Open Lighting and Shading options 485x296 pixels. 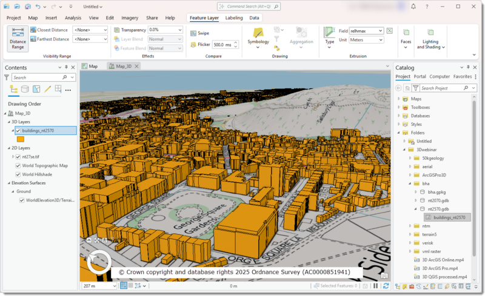[430, 39]
